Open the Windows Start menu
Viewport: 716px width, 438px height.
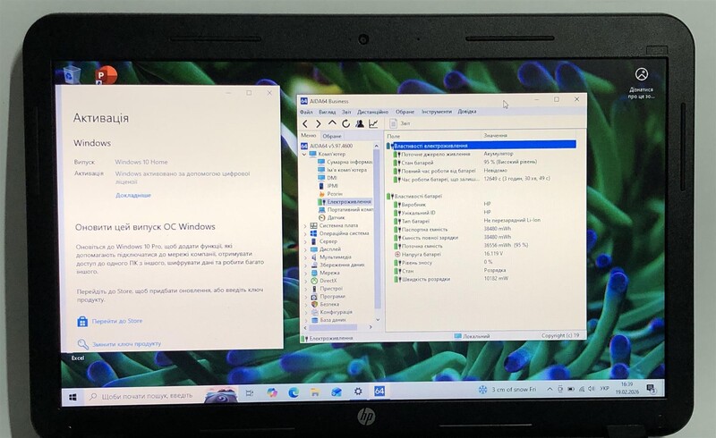coord(72,397)
